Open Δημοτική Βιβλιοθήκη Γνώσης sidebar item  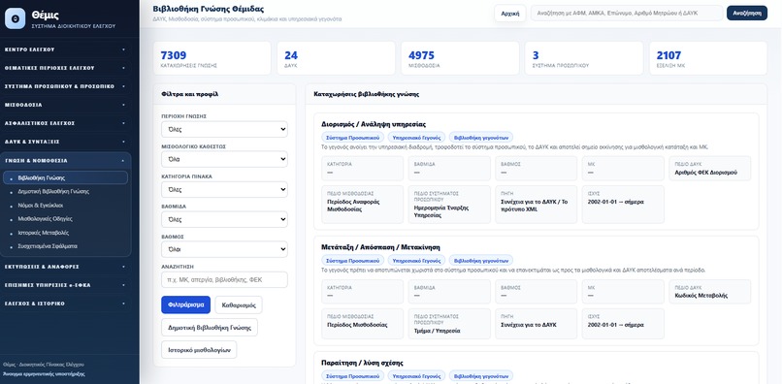tap(65, 191)
